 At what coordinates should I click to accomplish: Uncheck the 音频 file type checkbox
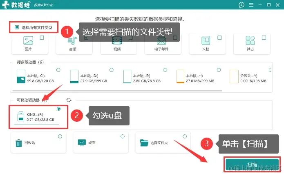pyautogui.click(x=86, y=38)
